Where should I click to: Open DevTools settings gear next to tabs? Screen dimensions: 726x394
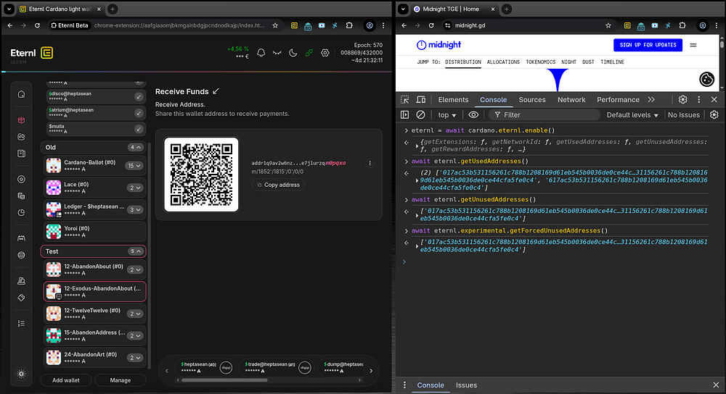[683, 100]
